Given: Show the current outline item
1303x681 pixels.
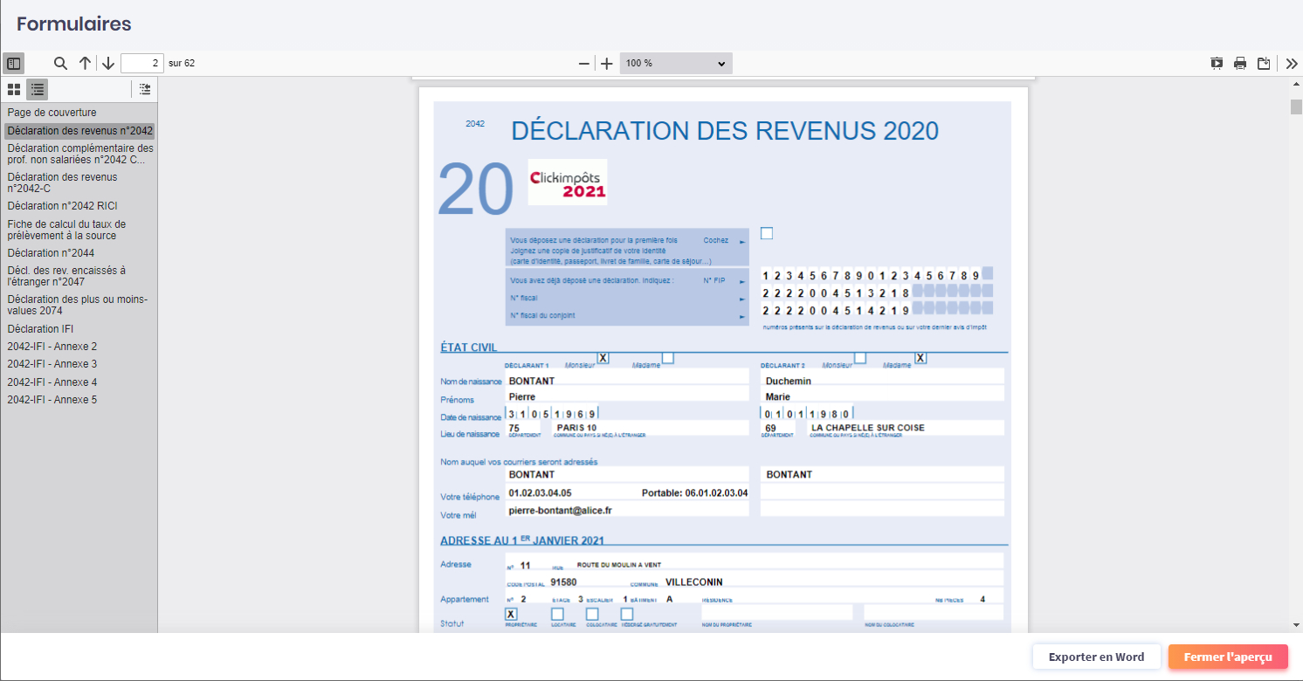Looking at the screenshot, I should 144,89.
